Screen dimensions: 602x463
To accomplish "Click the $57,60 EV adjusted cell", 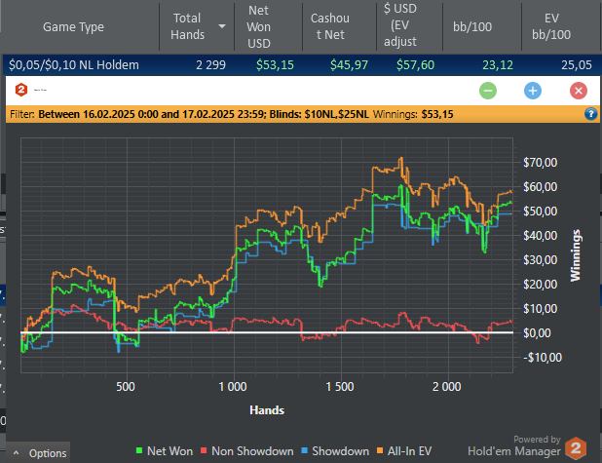I will (x=415, y=65).
